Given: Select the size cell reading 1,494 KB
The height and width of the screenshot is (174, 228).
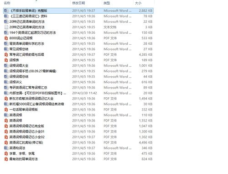Looking at the screenshot, I should pos(145,99).
